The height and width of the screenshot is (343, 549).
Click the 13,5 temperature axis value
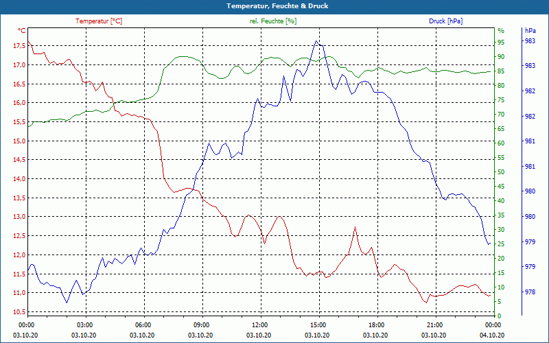point(19,198)
